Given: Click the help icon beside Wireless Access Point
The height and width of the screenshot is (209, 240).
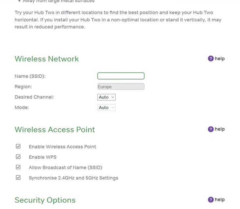Looking at the screenshot, I should [x=211, y=129].
